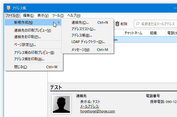Minimize the アドレス帳 window
Viewport: 177px width, 117px height.
(175, 8)
